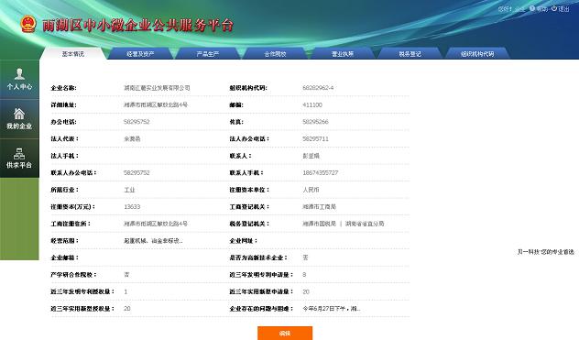The height and width of the screenshot is (340, 579).
Task: Click the 近三年发明专利授权量 value 1
Action: (126, 291)
